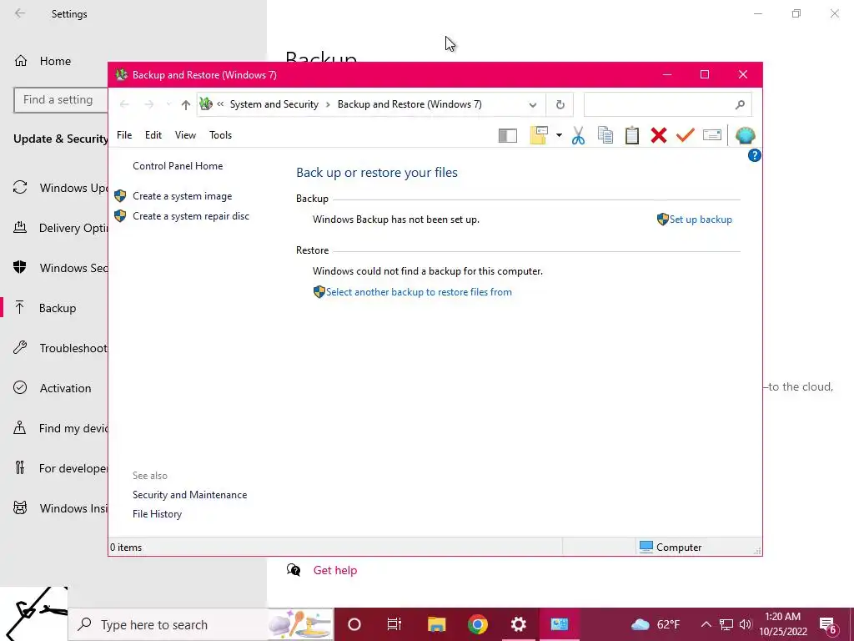The width and height of the screenshot is (854, 641).
Task: Refresh the Backup and Restore window
Action: tap(560, 104)
